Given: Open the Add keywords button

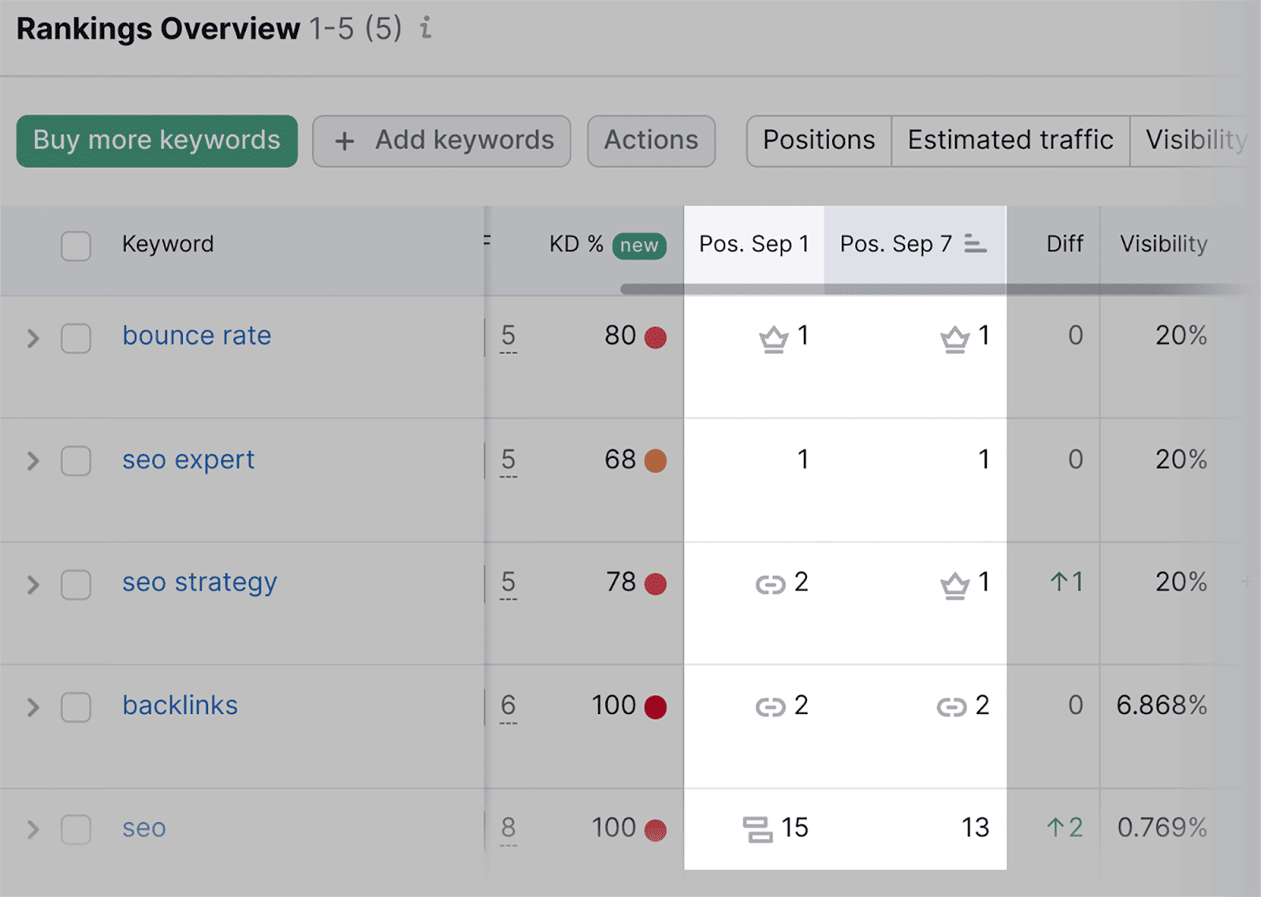Looking at the screenshot, I should coord(441,141).
